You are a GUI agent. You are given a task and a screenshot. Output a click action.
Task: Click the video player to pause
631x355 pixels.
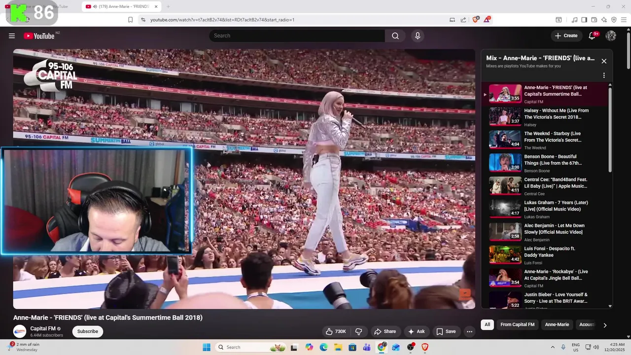click(x=244, y=178)
